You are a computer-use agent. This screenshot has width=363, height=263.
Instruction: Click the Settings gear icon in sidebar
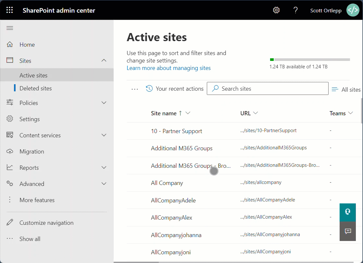10,119
